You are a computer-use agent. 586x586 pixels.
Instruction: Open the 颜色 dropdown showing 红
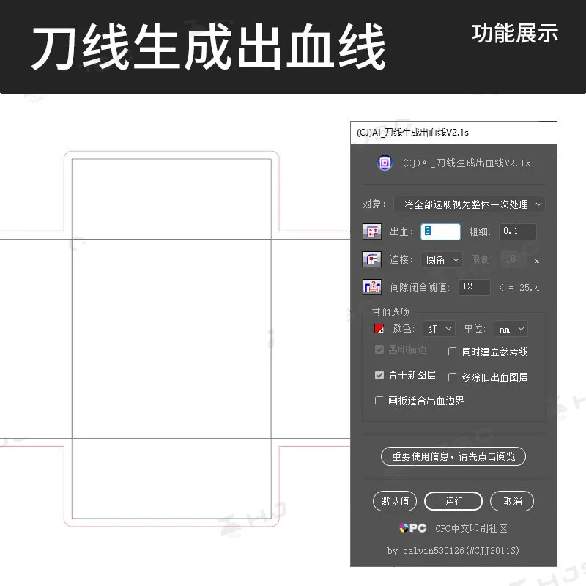(x=438, y=328)
